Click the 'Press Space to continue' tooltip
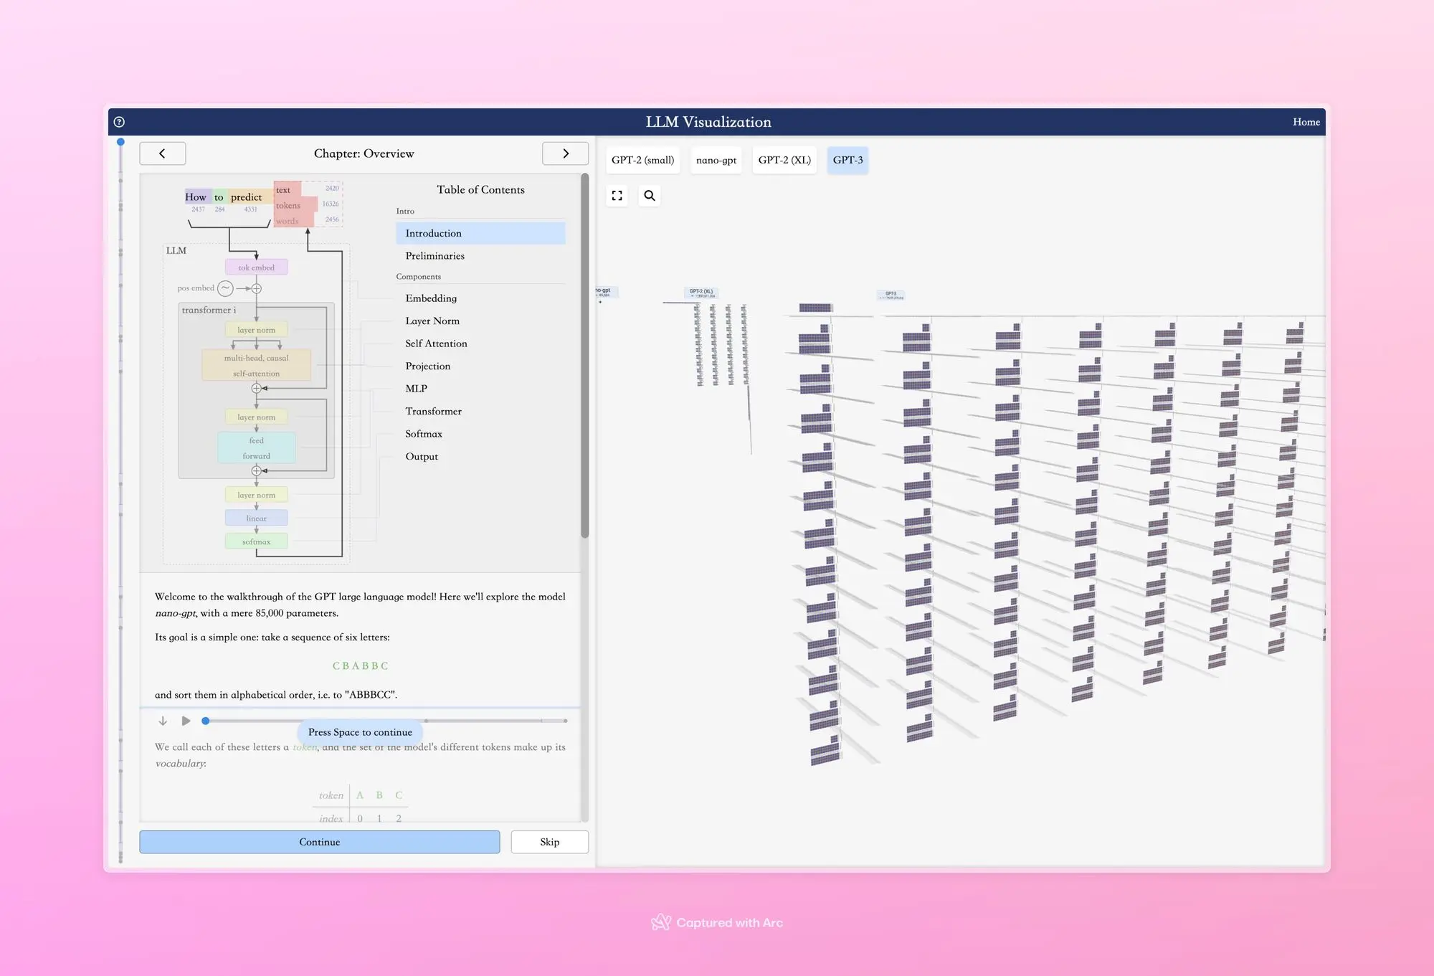Screen dimensions: 1434x976 click(360, 732)
